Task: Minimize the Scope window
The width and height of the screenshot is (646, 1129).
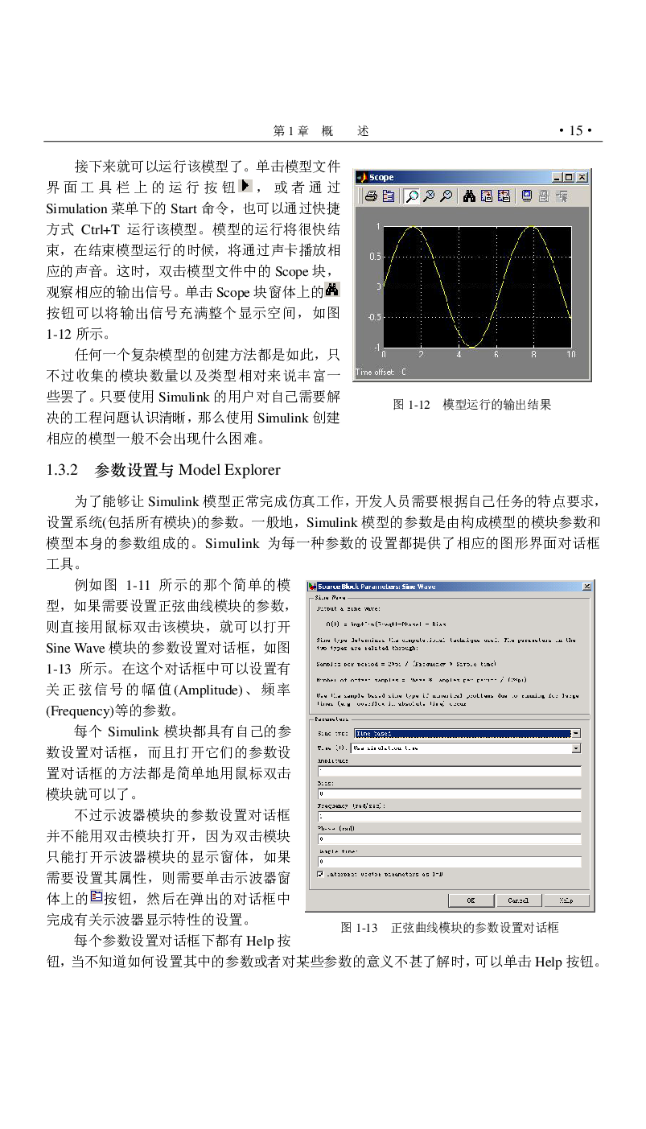Action: 558,177
